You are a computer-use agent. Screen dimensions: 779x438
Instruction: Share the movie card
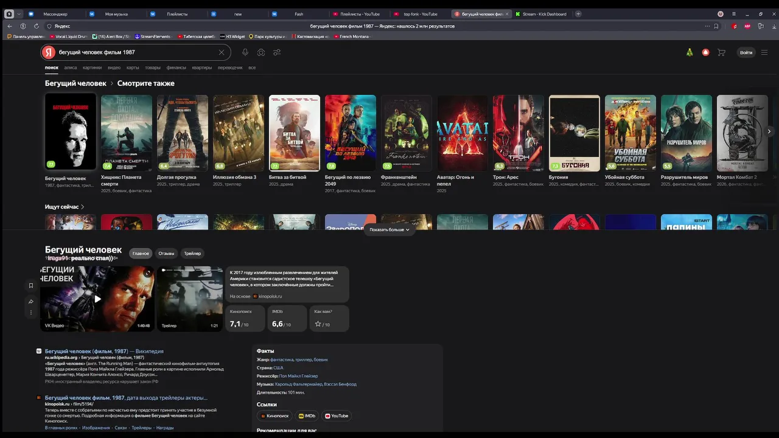pos(30,301)
